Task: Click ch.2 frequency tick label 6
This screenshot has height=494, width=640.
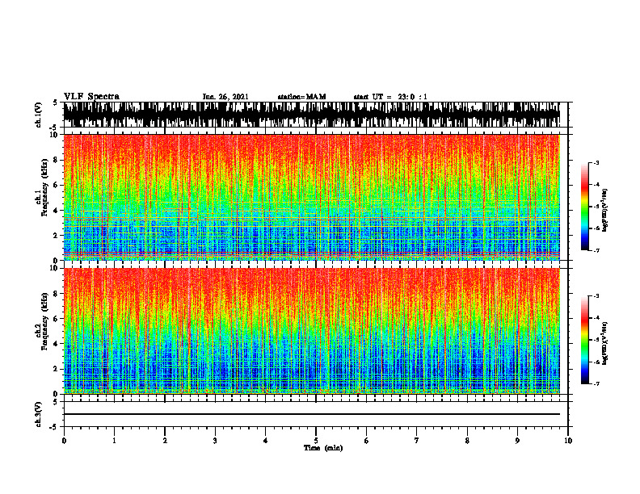Action: point(57,319)
